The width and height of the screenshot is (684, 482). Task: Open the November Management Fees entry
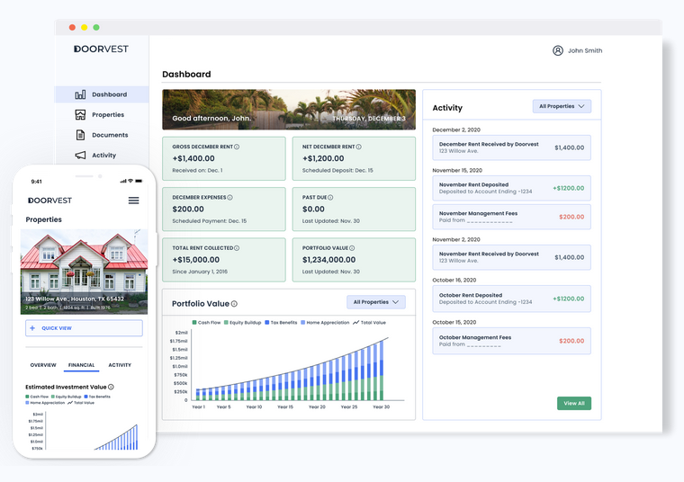(x=512, y=217)
